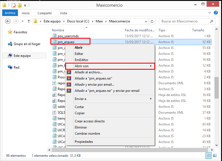This screenshot has width=222, height=161.
Task: Click the Buscar en Maxicomercio search field
Action: point(187,21)
